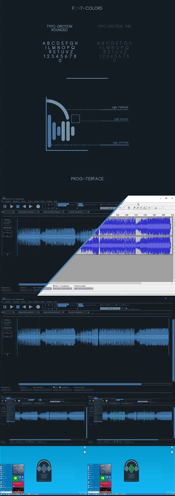Click the 'rgb 49739b' color label
Viewport: 175px width, 496px height.
click(x=120, y=142)
